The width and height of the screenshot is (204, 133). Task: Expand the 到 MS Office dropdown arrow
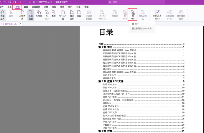point(108,19)
